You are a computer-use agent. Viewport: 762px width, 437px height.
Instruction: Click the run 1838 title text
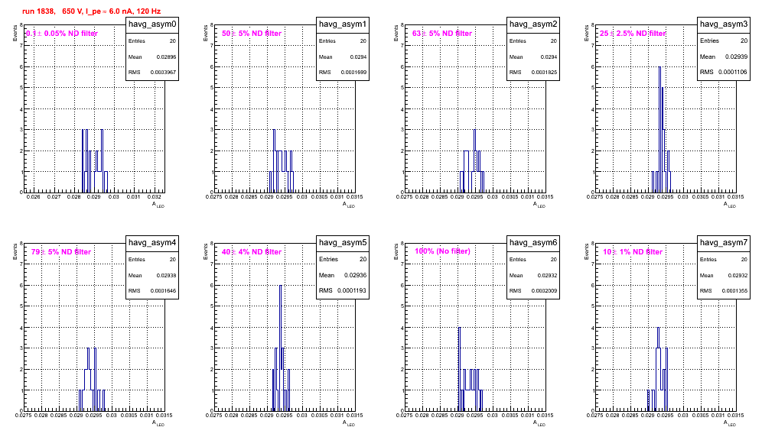point(91,11)
